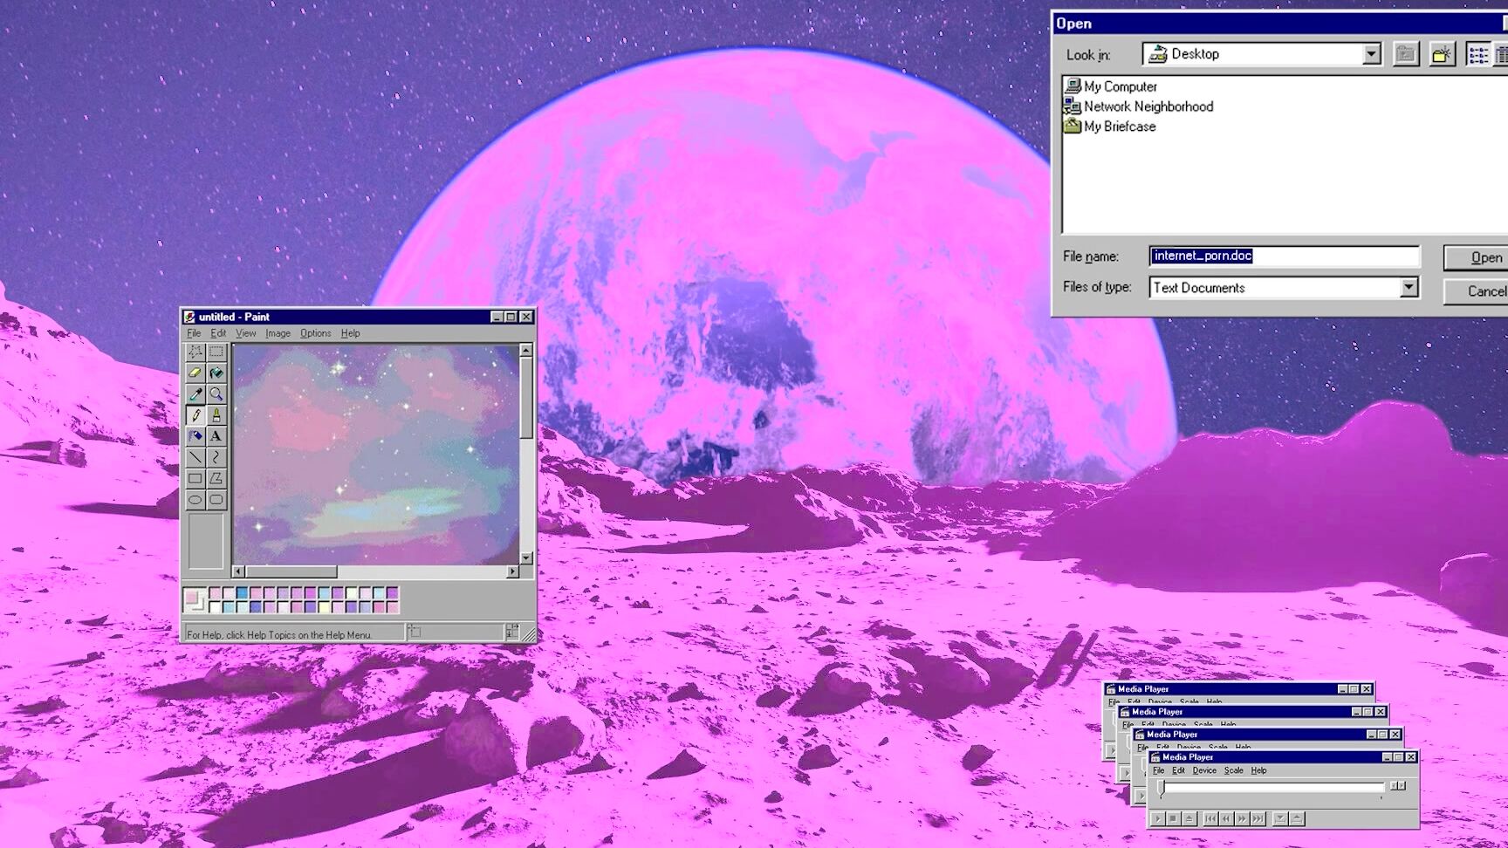The height and width of the screenshot is (848, 1508).
Task: Pick the Text tool in Paint
Action: tap(216, 436)
